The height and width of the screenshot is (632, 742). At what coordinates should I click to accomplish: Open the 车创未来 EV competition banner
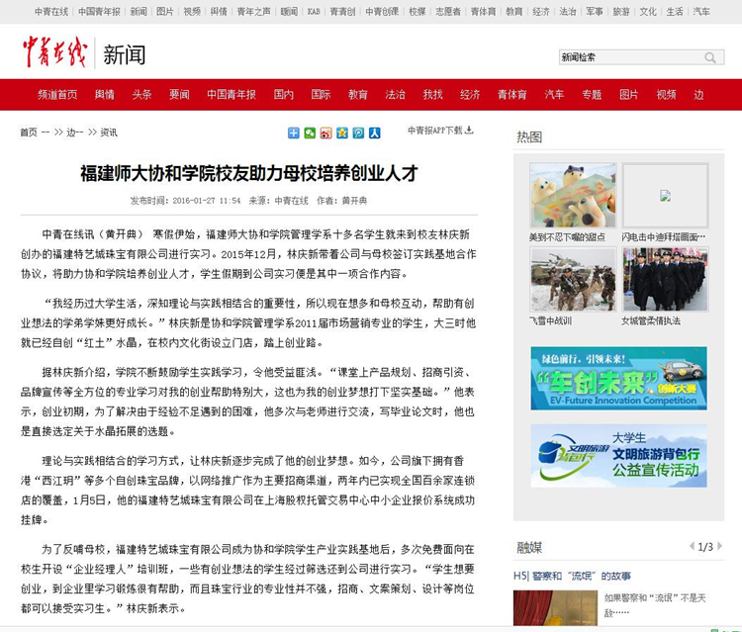[x=619, y=379]
